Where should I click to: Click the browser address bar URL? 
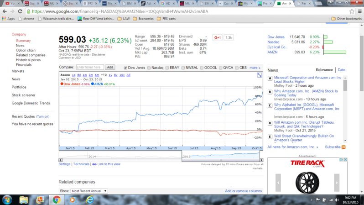pyautogui.click(x=120, y=11)
